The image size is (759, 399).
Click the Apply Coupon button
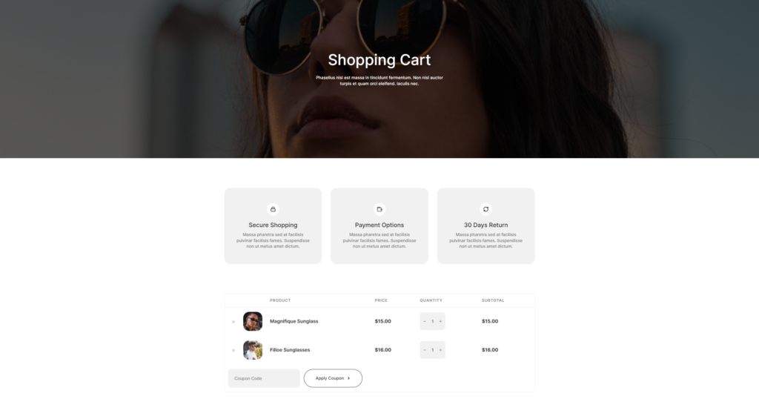point(333,378)
